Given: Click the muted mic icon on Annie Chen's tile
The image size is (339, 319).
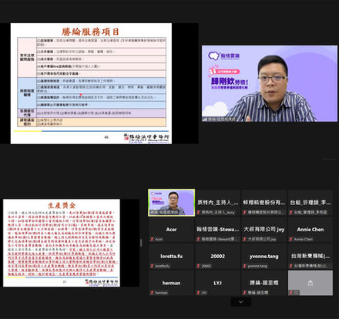Looking at the screenshot, I should (x=291, y=239).
